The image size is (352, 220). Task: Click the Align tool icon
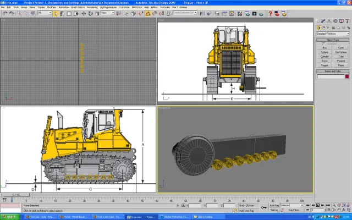point(209,14)
